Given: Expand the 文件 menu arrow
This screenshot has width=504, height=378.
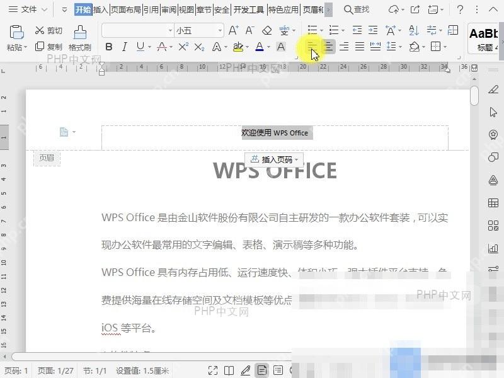Looking at the screenshot, I should pyautogui.click(x=45, y=10).
